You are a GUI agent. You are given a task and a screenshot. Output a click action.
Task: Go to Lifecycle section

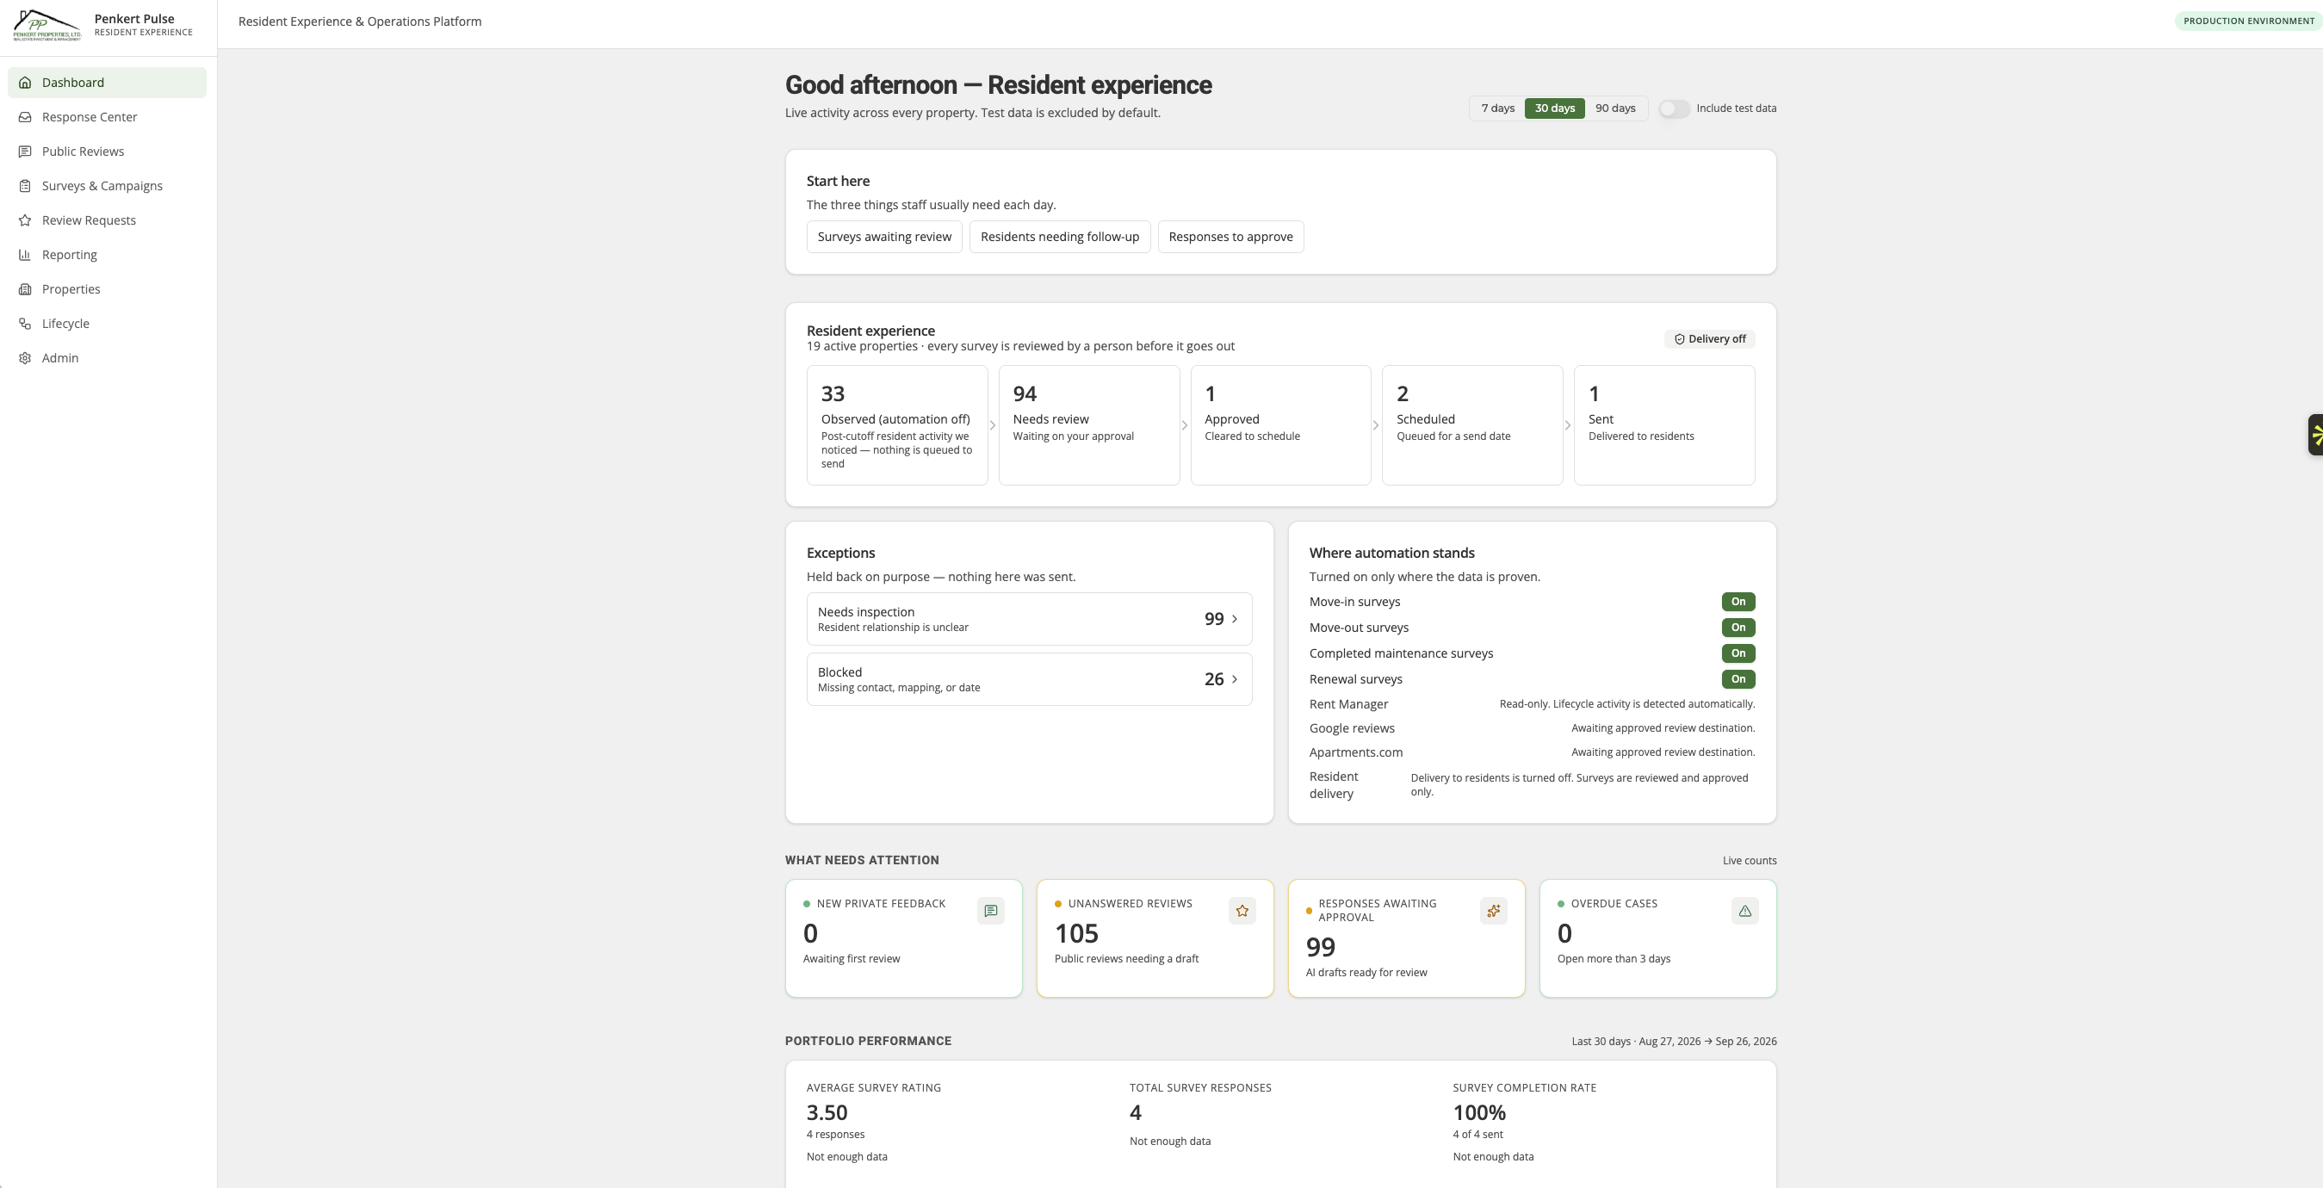[107, 324]
